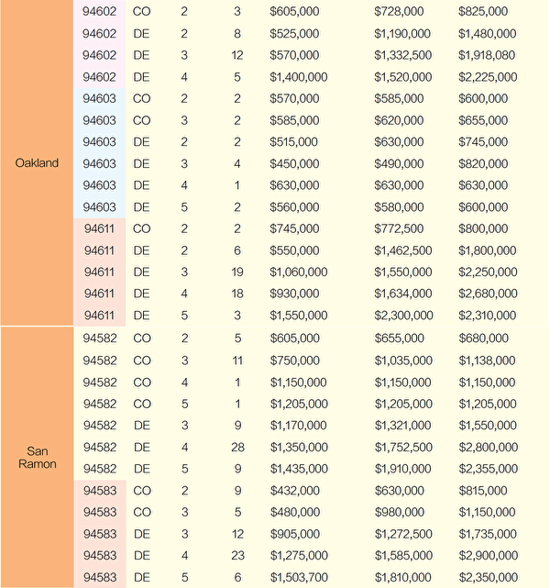Viewport: 550px width, 588px height.
Task: Click the San Ramon city cell
Action: tap(37, 457)
